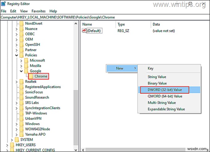Open the Help menu
This screenshot has height=152, width=210.
point(53,11)
